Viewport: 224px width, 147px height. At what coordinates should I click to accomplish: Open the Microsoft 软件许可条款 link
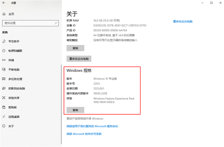(84, 134)
